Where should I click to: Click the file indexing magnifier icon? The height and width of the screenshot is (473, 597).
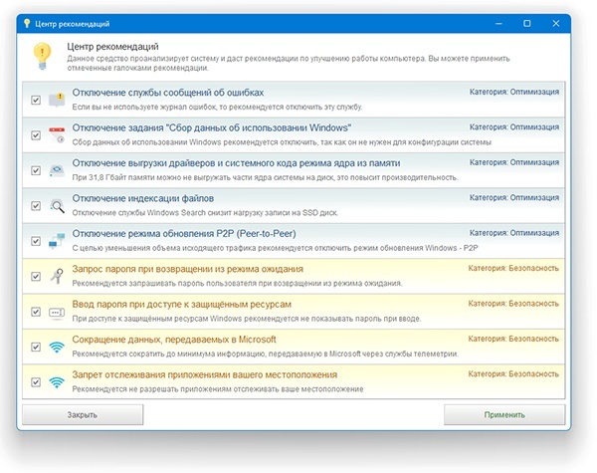click(x=58, y=206)
